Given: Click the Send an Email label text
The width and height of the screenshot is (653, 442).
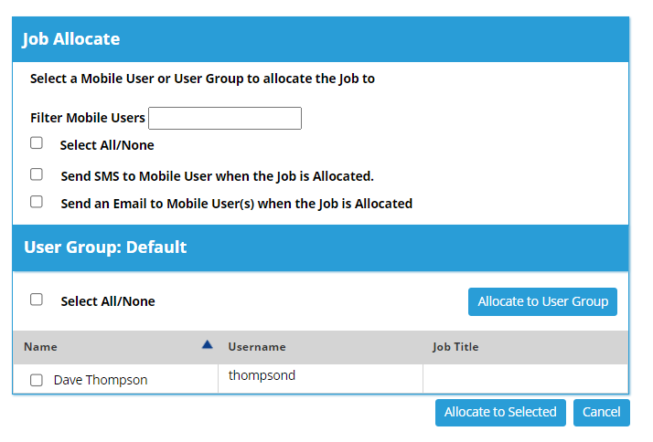Looking at the screenshot, I should coord(237,204).
